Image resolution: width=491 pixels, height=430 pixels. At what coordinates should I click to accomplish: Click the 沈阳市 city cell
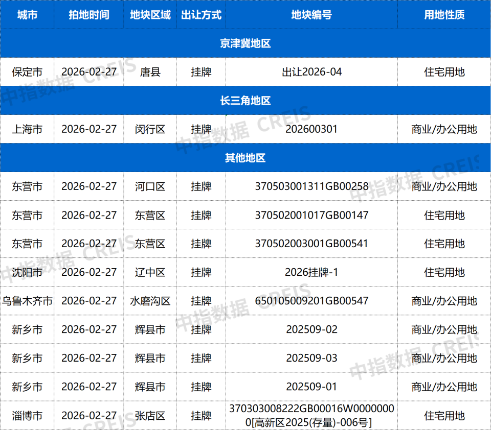27,272
